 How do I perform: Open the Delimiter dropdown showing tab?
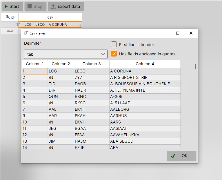pyautogui.click(x=65, y=54)
